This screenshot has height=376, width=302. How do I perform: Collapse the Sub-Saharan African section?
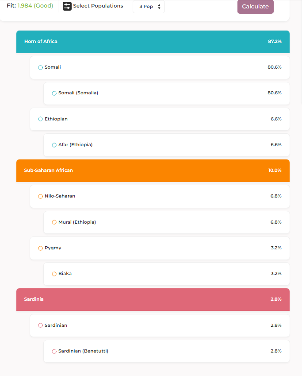(153, 171)
